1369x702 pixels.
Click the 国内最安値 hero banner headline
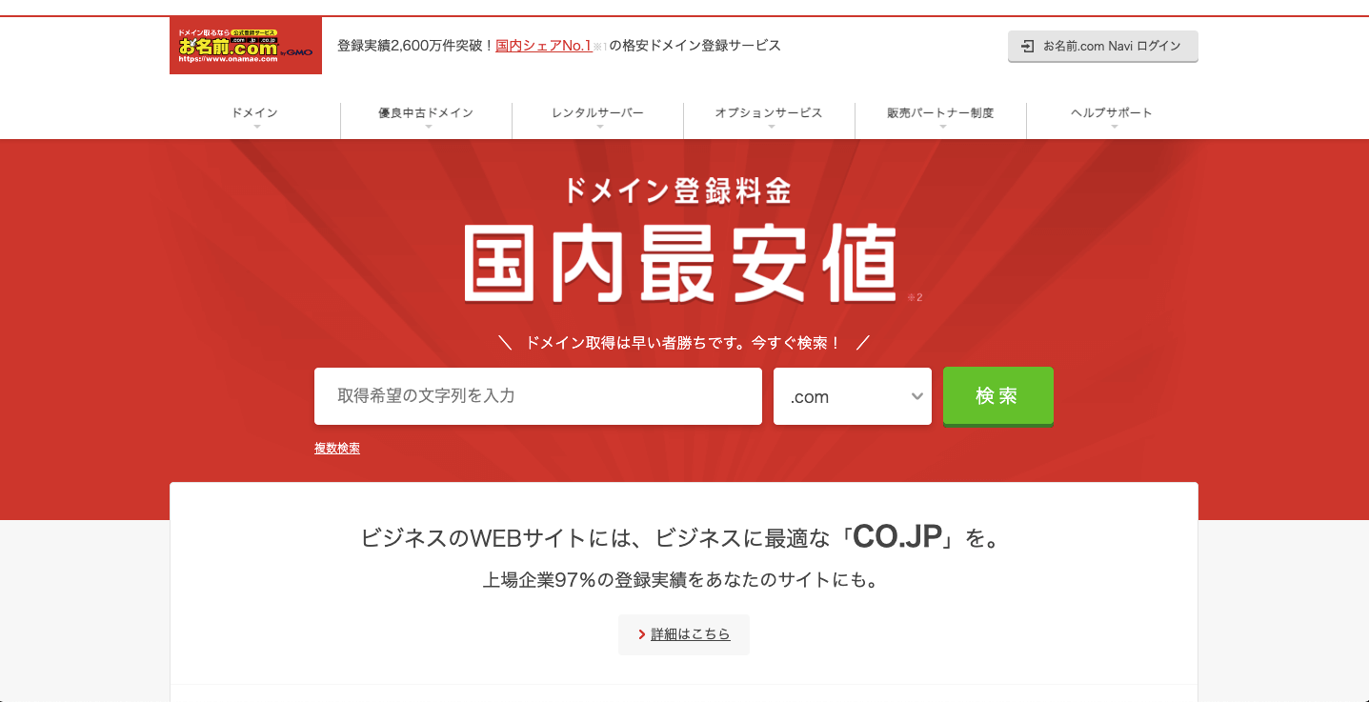click(x=682, y=263)
